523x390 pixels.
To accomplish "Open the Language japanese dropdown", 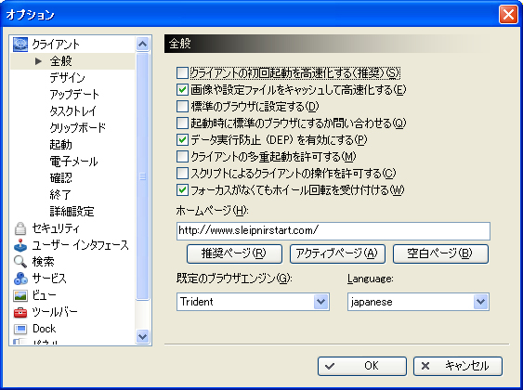I will click(x=480, y=302).
